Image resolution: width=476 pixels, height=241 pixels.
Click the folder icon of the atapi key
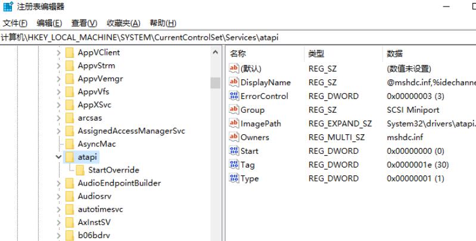click(69, 157)
